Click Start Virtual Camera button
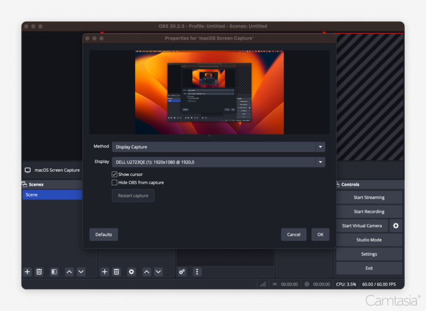The height and width of the screenshot is (311, 426). [x=362, y=226]
